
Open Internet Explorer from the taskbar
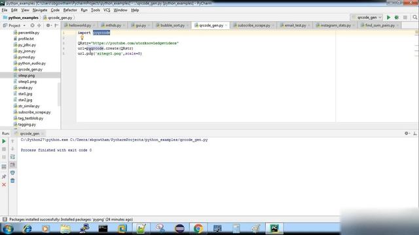tap(27, 228)
